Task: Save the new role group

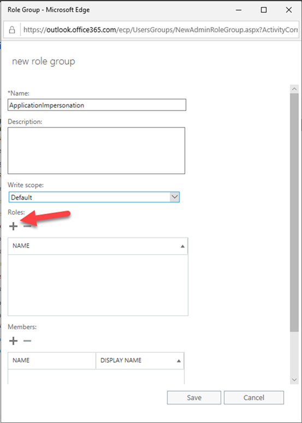Action: click(x=194, y=398)
